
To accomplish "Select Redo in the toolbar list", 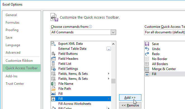I will click(165, 54).
